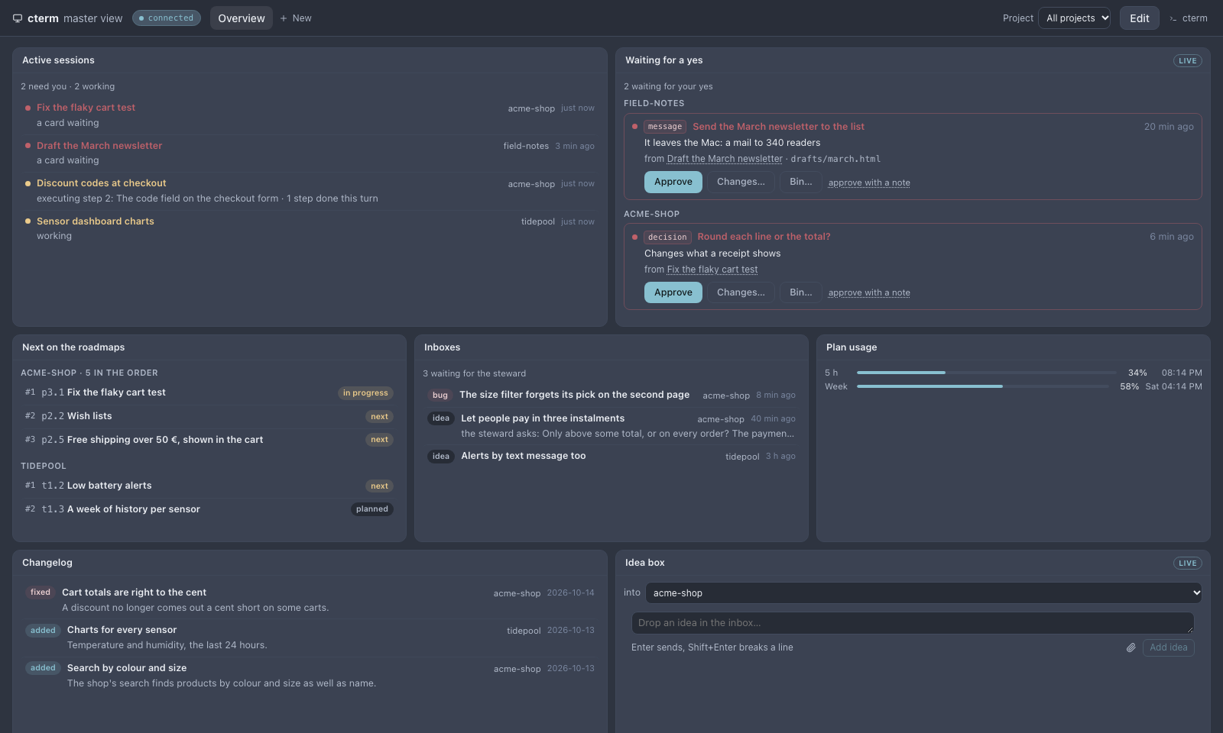
Task: Open the 'Fix the flaky cart test' session
Action: (310, 115)
